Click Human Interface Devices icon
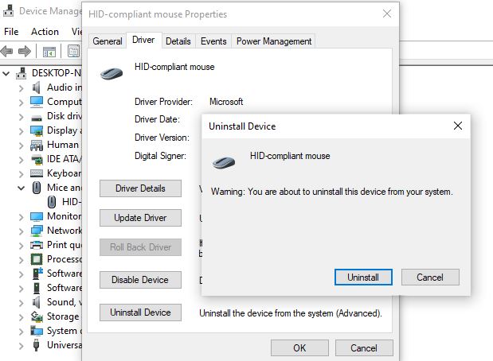Screen dimensions: 493x361 pyautogui.click(x=37, y=146)
